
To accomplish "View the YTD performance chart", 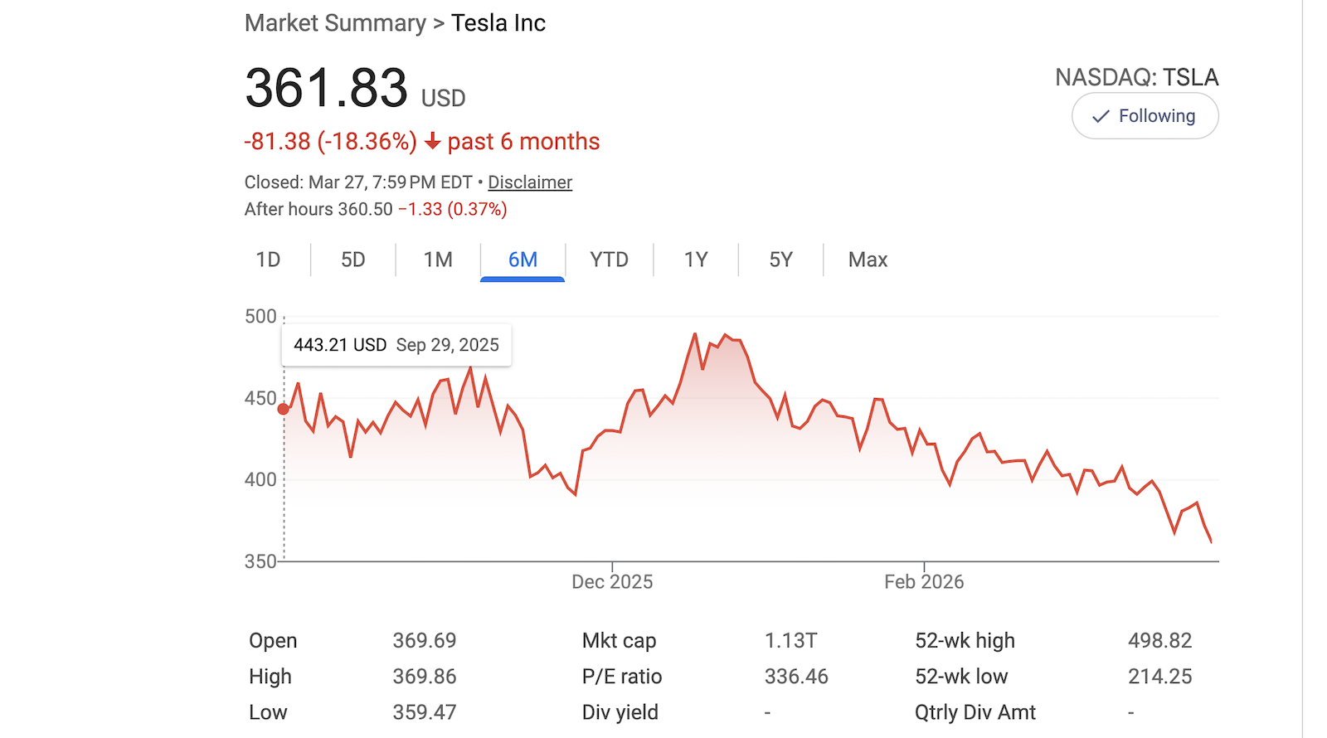I will [610, 260].
